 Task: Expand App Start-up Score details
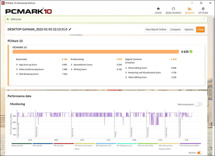pyautogui.click(x=17, y=65)
